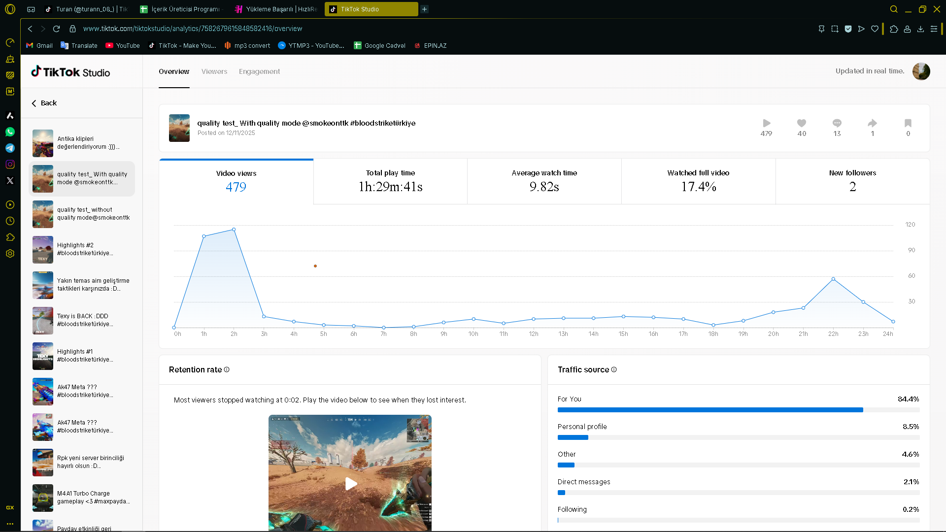
Task: Open X (Twitter) in the Opera sidebar
Action: [x=10, y=181]
